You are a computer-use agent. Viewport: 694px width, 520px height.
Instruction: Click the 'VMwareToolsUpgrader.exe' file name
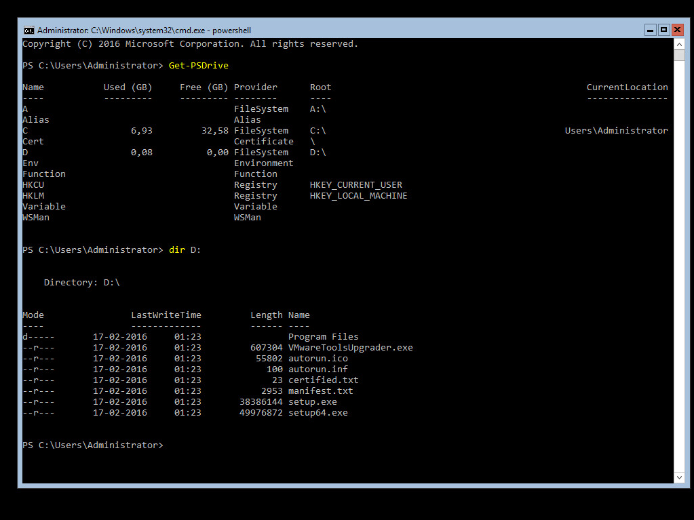pos(351,348)
